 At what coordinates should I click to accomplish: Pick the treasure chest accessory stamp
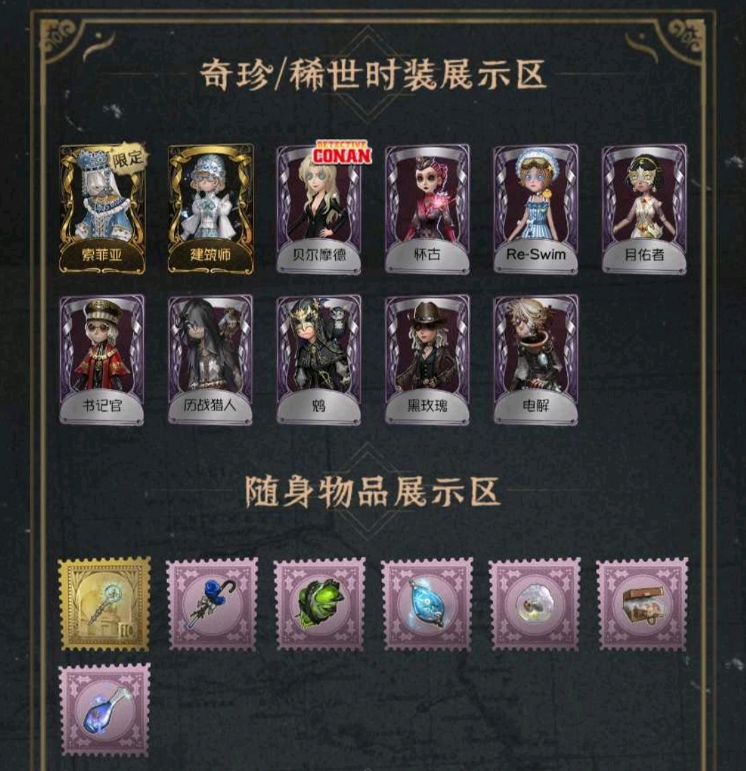(x=642, y=604)
